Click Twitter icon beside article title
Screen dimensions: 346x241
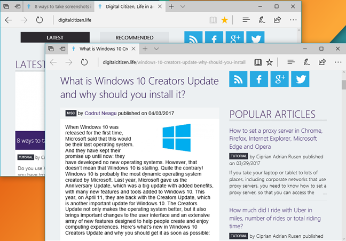pyautogui.click(x=300, y=79)
